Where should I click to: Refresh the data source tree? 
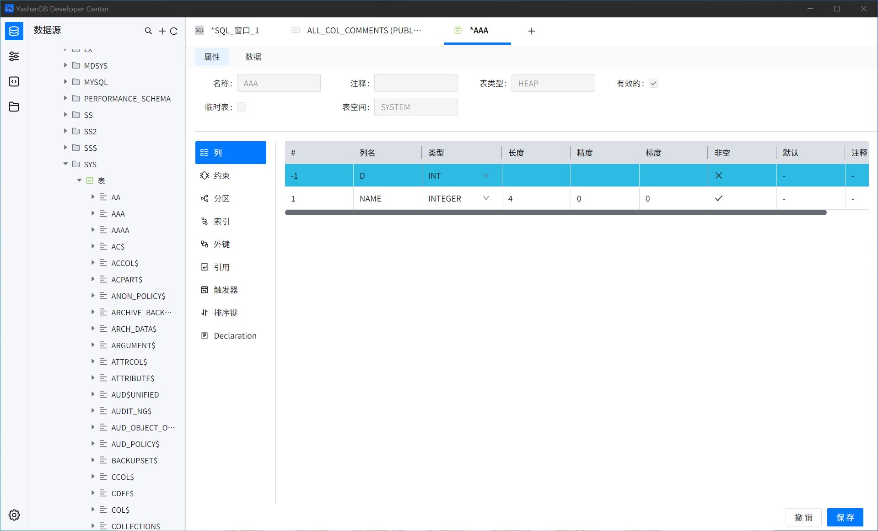point(174,31)
